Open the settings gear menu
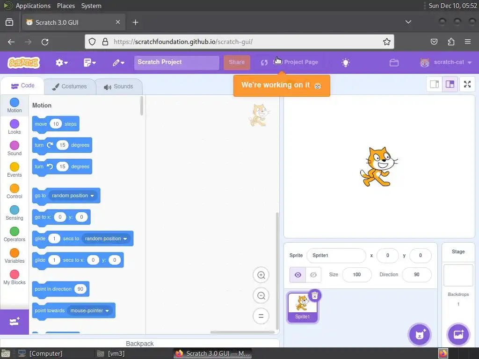The height and width of the screenshot is (359, 479). [x=61, y=63]
